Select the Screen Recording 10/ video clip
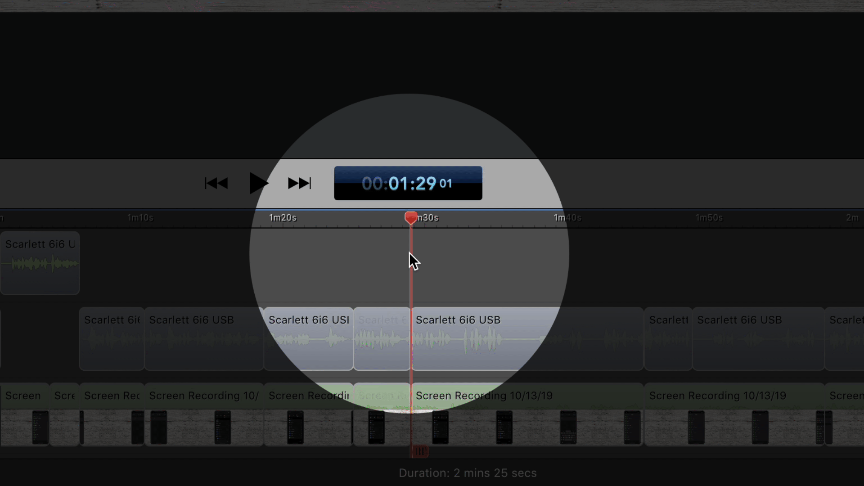 click(204, 414)
